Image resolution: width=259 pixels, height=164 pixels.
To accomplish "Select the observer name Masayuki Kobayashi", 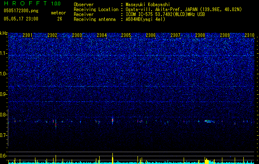I will point(148,5).
